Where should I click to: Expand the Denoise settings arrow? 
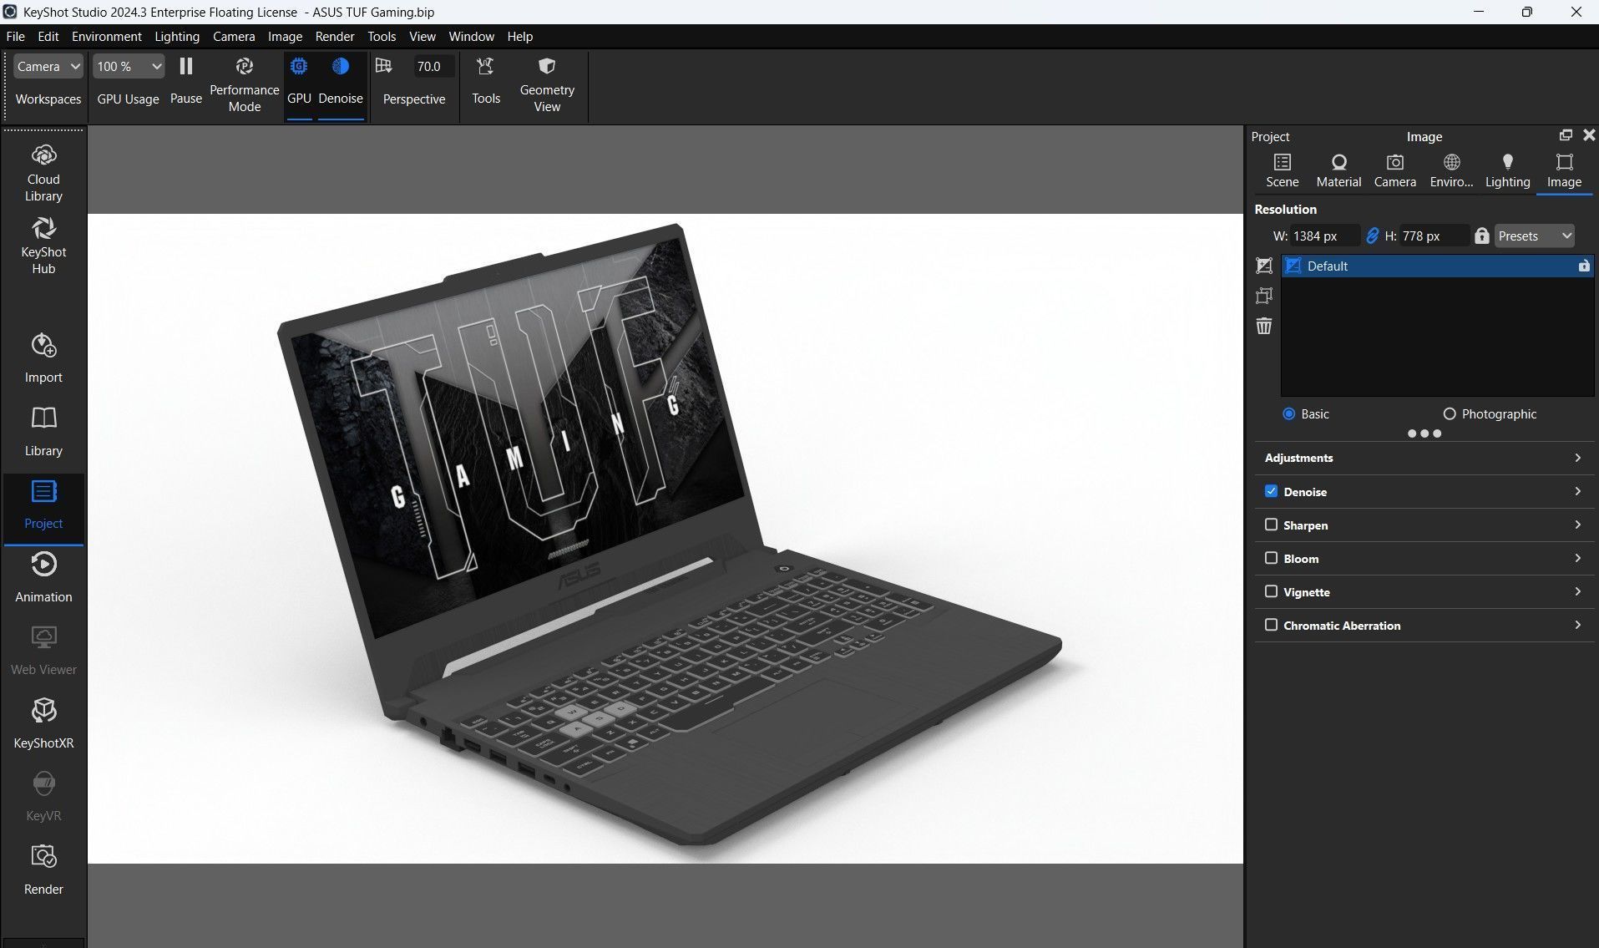(x=1577, y=491)
